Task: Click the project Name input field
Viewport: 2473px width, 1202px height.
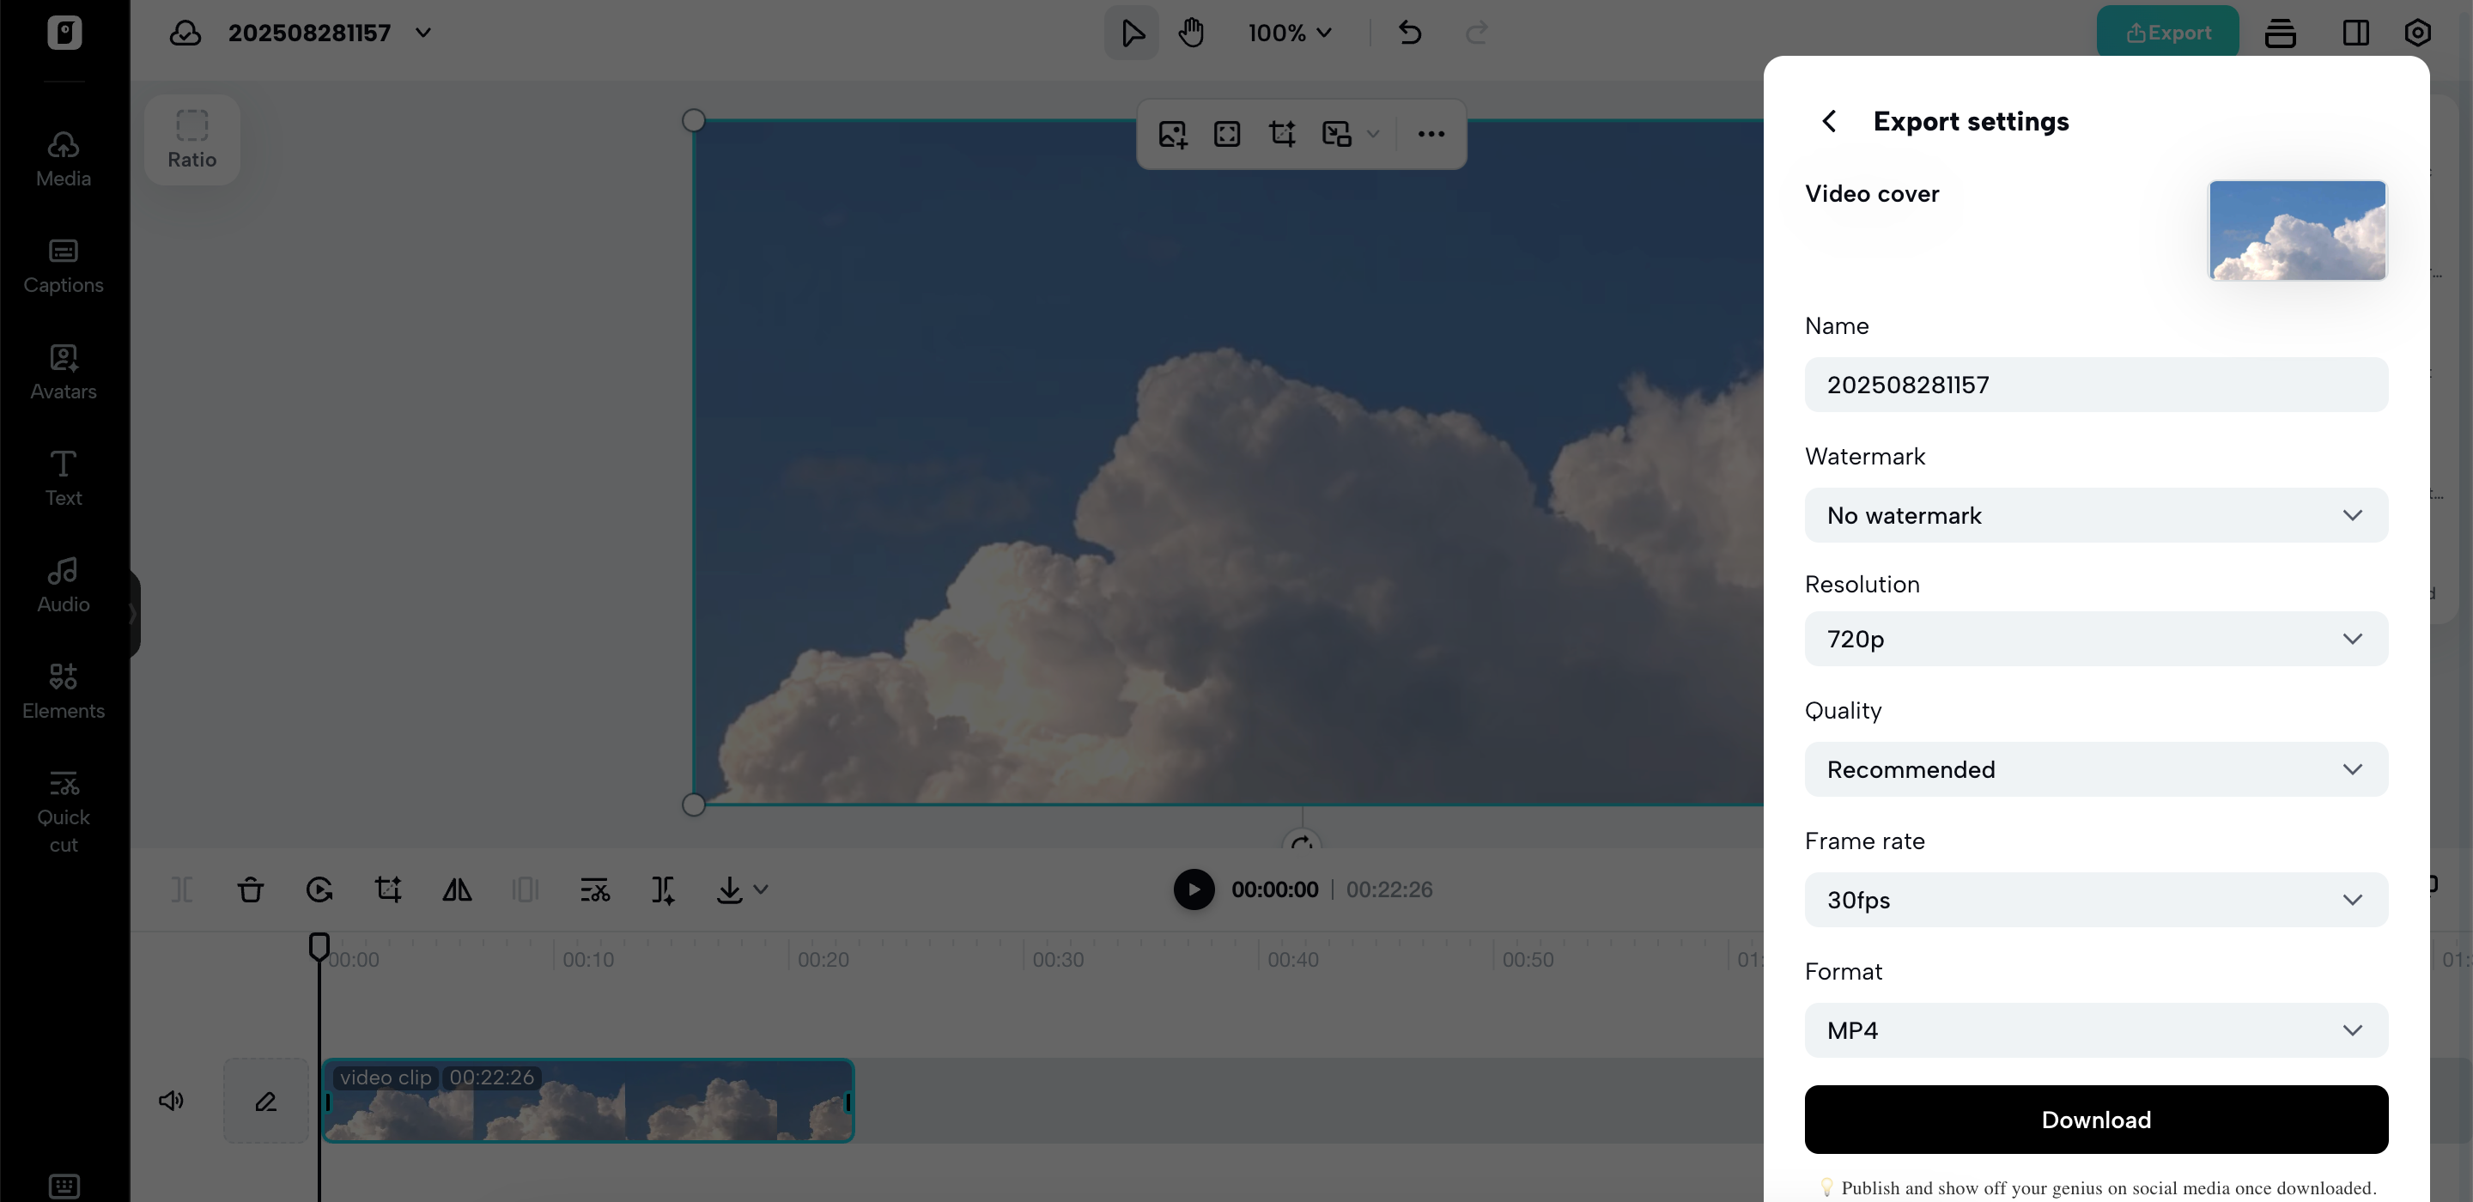Action: tap(2096, 385)
